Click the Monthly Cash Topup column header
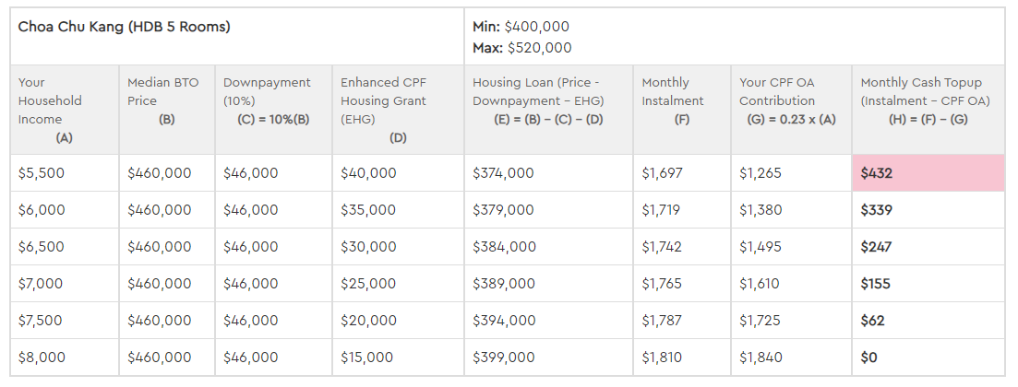This screenshot has height=387, width=1018. [928, 110]
